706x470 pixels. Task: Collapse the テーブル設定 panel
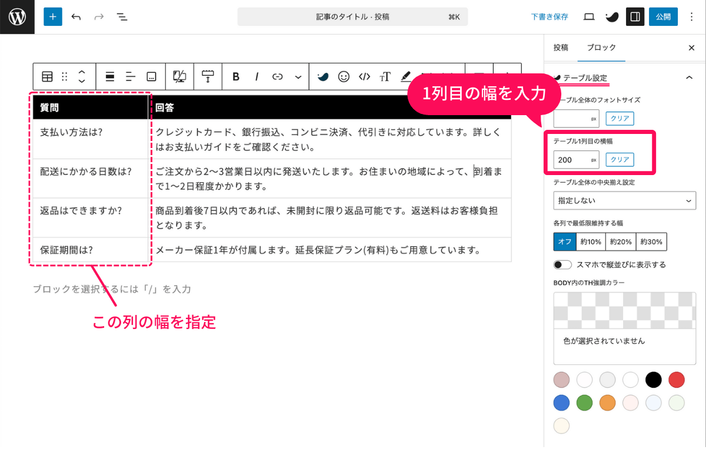(690, 77)
